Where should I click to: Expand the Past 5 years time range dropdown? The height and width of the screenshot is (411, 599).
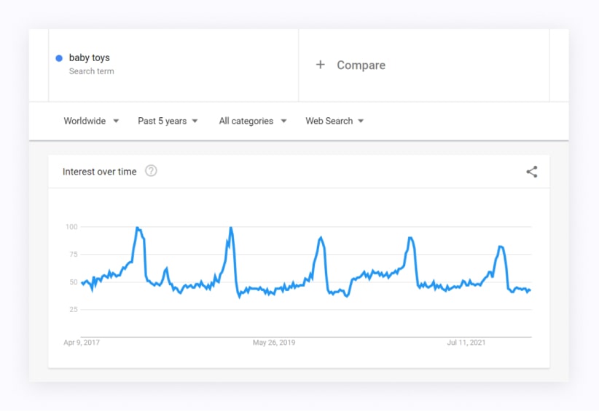coord(167,121)
